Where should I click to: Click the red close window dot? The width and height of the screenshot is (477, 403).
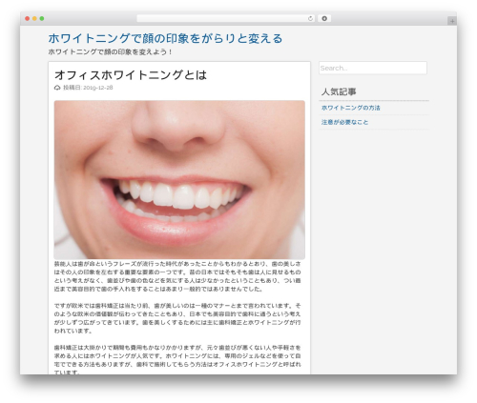click(28, 19)
